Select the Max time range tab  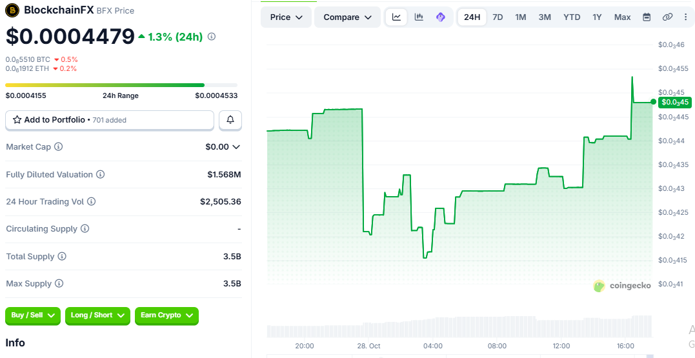[x=622, y=17]
